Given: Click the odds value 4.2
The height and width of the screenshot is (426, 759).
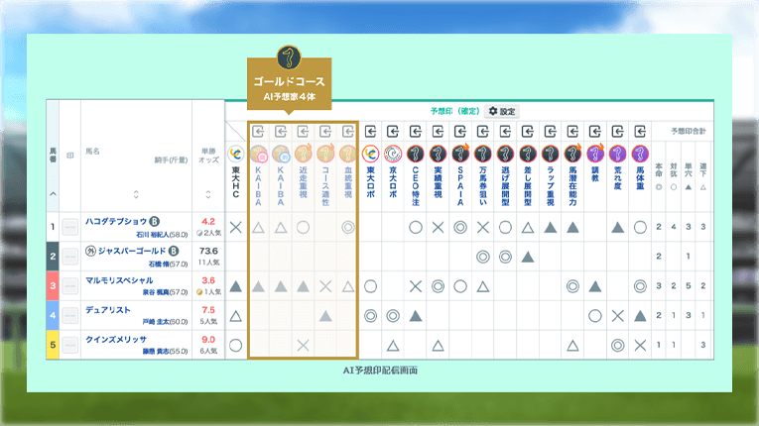Looking at the screenshot, I should click(x=208, y=222).
